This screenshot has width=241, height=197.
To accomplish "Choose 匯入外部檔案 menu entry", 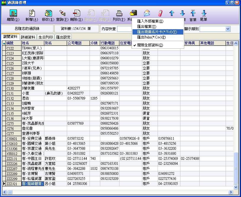I will point(150,21).
